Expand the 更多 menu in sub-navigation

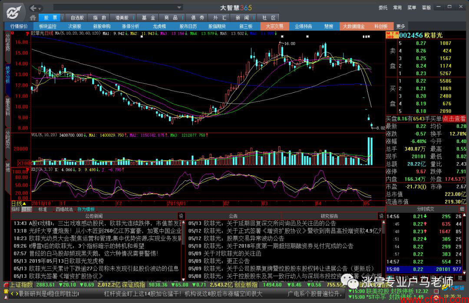click(401, 26)
